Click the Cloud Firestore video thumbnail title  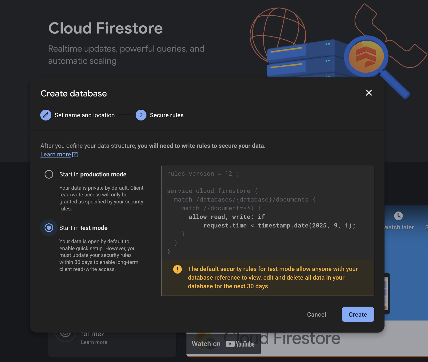tap(282, 338)
